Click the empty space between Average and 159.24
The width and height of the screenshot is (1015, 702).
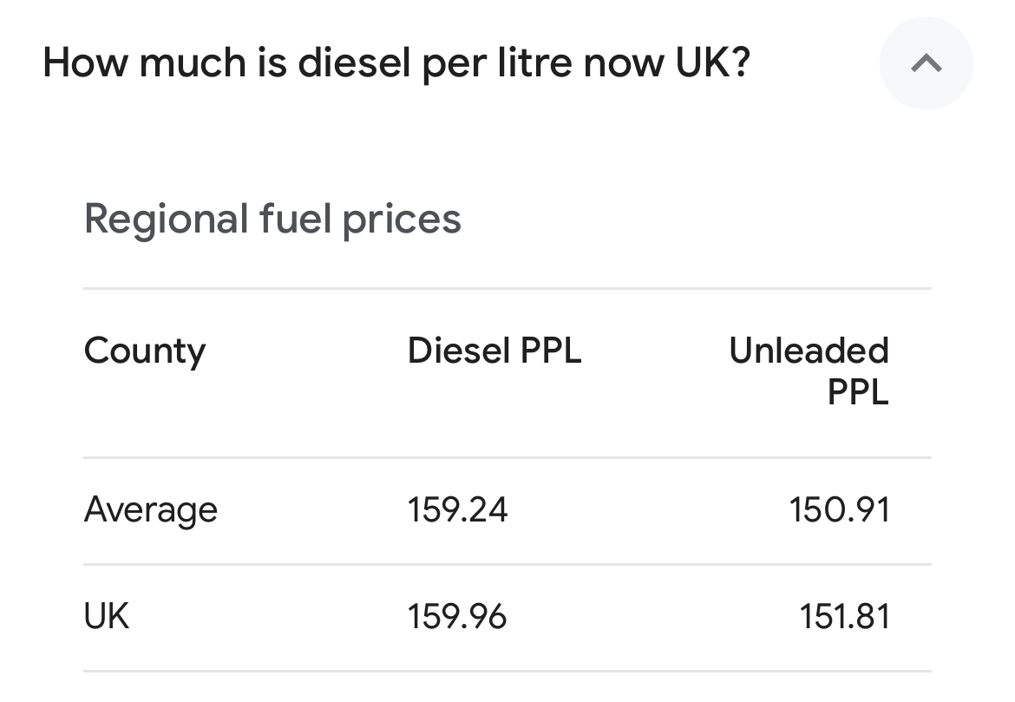[312, 509]
